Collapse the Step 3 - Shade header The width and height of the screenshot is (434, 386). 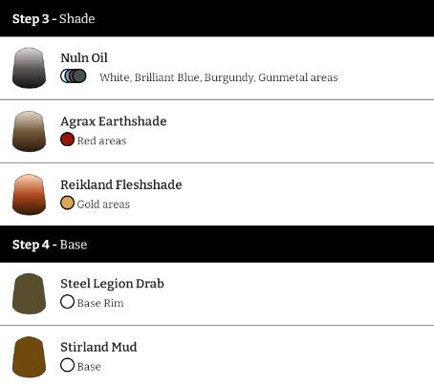(x=217, y=18)
